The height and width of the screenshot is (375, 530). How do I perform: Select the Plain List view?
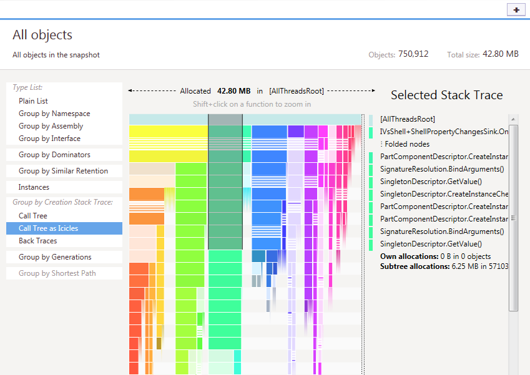[33, 101]
